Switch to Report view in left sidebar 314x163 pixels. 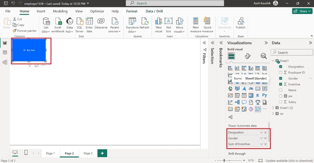(5, 43)
